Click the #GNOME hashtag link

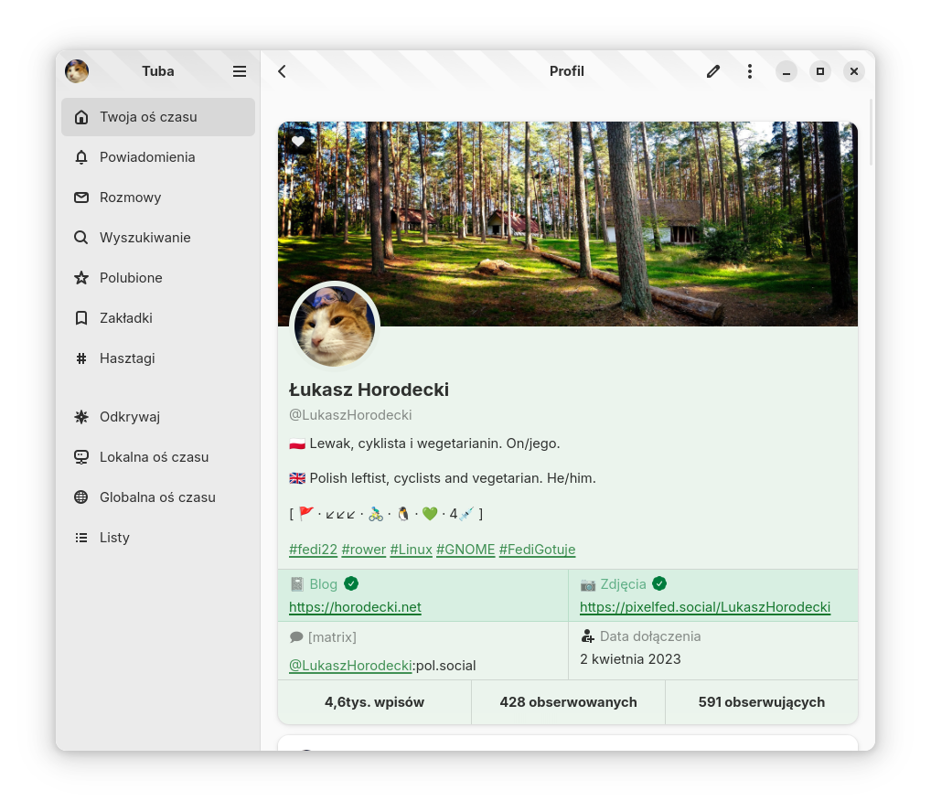click(x=465, y=550)
